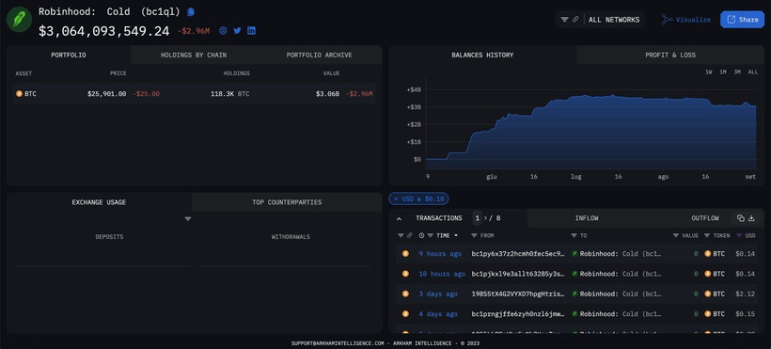Switch to Holdings By Chain tab
The image size is (771, 349).
tap(194, 56)
